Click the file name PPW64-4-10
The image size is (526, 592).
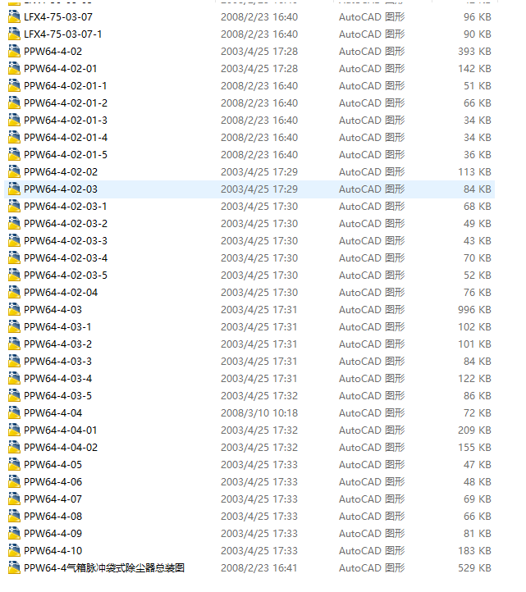coord(53,551)
